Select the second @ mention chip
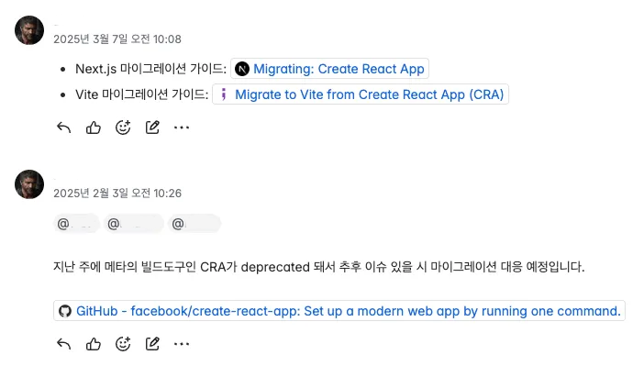 pos(134,224)
